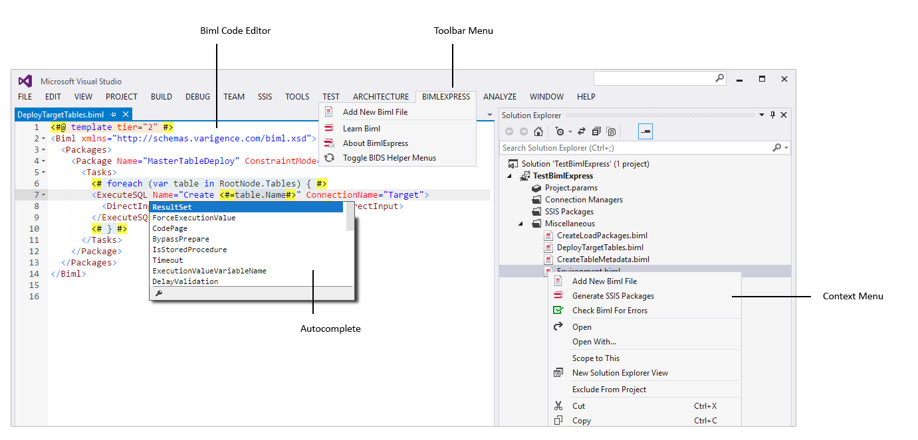The width and height of the screenshot is (918, 440).
Task: Click About BimlExpress menu entry
Action: (x=375, y=143)
